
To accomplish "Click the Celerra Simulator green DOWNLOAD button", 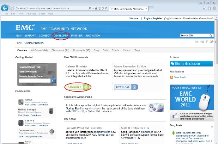I will (78, 87).
